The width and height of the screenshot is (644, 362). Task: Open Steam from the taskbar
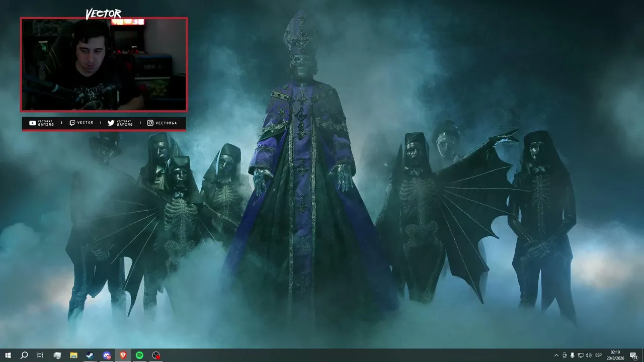(x=90, y=355)
